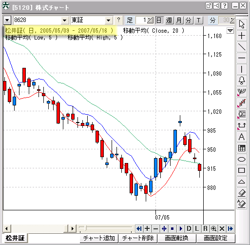This screenshot has width=250, height=245.
Task: Select the eraser tool
Action: point(242,193)
